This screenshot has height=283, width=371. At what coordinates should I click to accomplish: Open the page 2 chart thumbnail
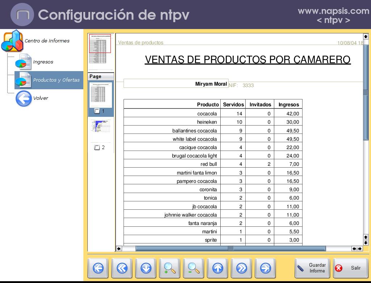tap(101, 126)
